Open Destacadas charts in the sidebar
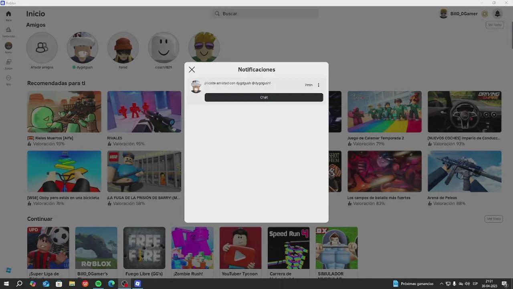 [8, 31]
